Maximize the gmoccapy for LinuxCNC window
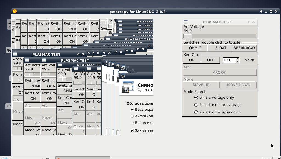The height and width of the screenshot is (159, 281). coord(271,12)
